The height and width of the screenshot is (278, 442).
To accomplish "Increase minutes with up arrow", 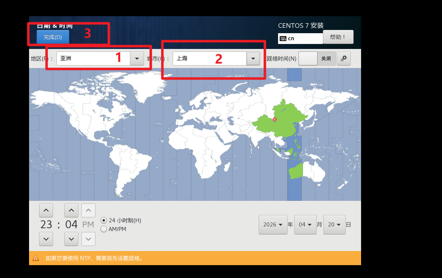I will [x=71, y=210].
